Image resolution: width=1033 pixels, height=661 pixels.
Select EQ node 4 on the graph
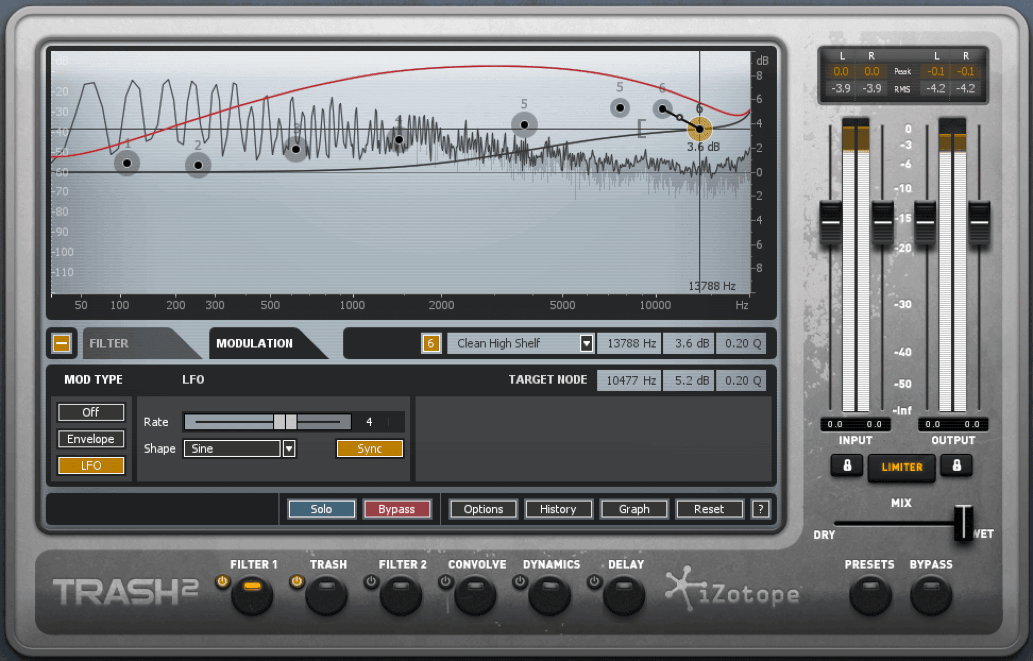coord(399,140)
